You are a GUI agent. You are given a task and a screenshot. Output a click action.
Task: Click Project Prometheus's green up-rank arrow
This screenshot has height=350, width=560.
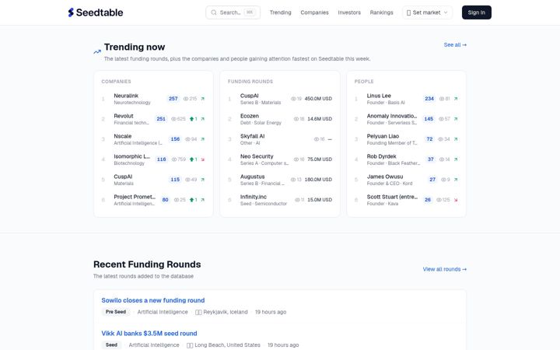click(192, 200)
